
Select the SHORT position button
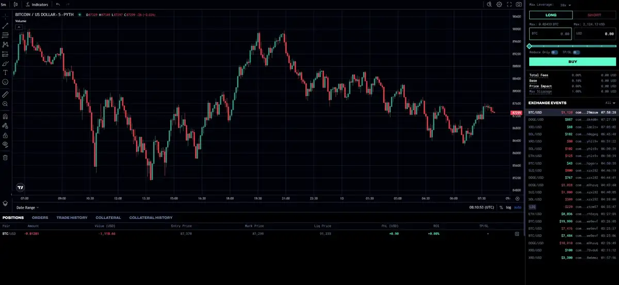pos(594,15)
